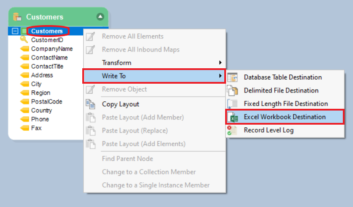Click the Customers database object icon
Image resolution: width=353 pixels, height=207 pixels.
pyautogui.click(x=18, y=17)
